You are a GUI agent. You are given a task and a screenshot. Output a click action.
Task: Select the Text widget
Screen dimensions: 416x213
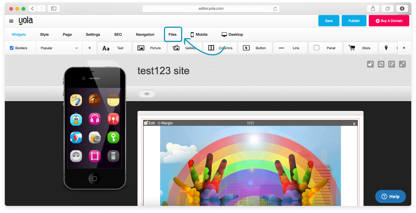tap(115, 48)
